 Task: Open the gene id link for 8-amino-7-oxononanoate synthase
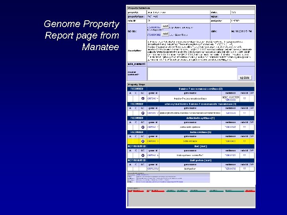tap(153, 99)
